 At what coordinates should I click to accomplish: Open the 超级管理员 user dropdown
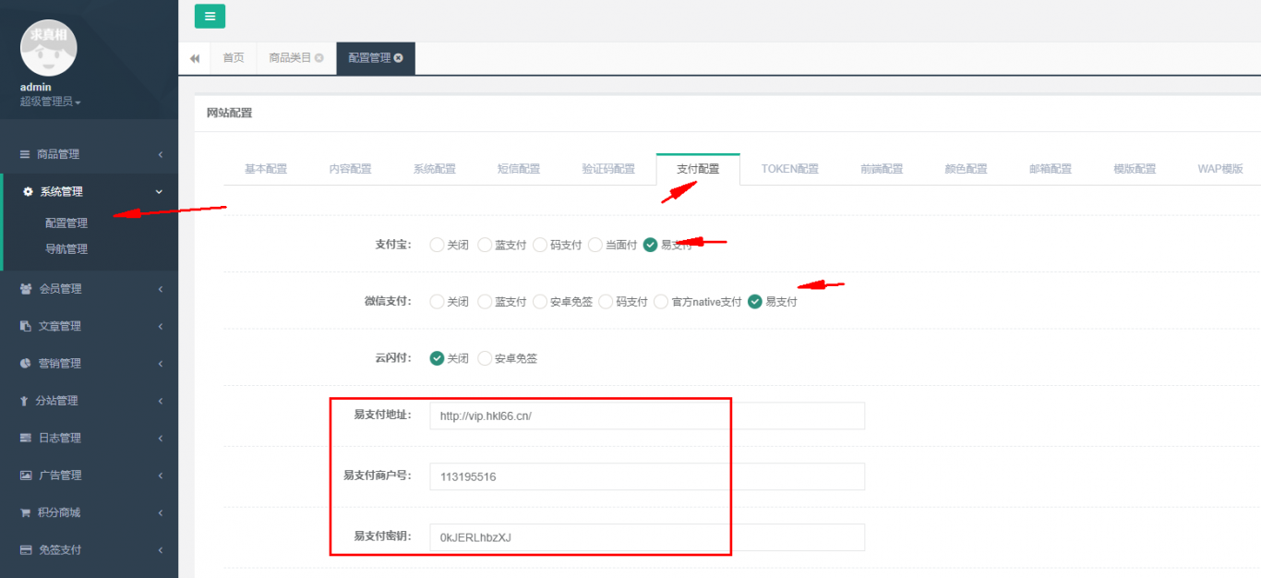[x=50, y=102]
